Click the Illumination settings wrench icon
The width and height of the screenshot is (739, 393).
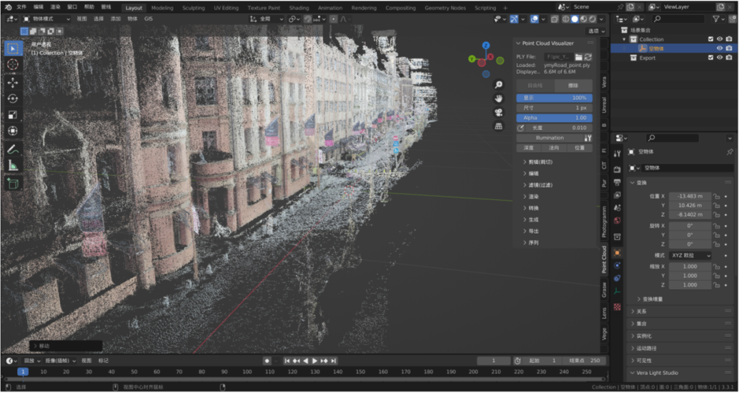[588, 138]
